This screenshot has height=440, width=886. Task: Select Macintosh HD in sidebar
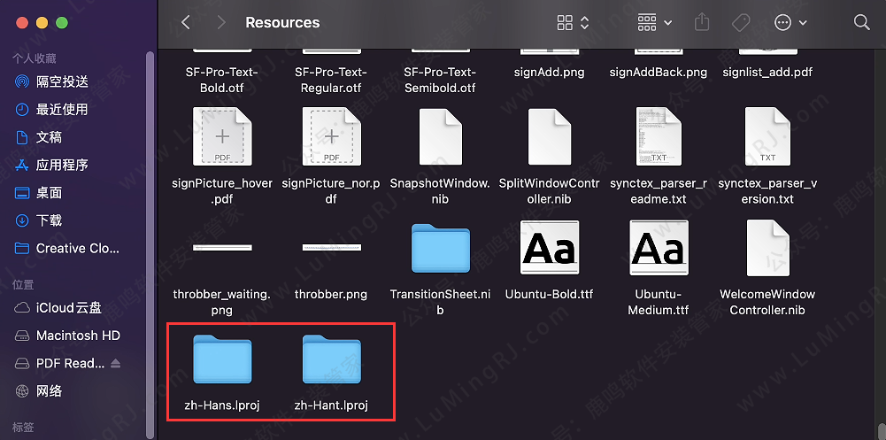click(x=77, y=336)
